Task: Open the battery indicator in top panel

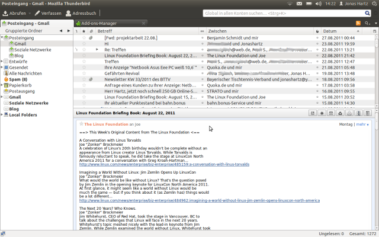Action: coord(309,4)
